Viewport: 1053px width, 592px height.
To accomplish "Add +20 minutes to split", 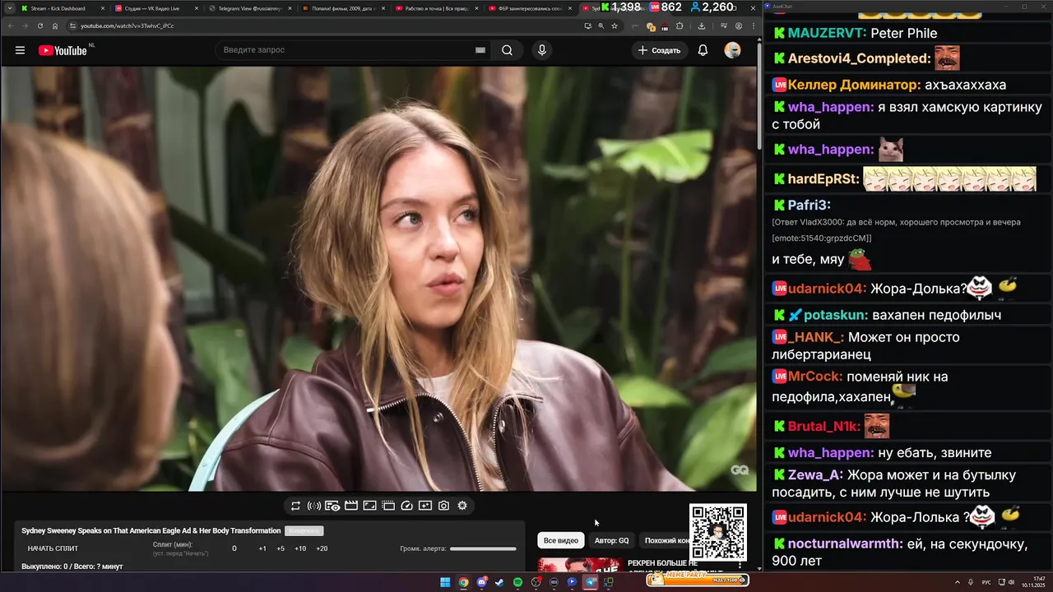I will 322,548.
